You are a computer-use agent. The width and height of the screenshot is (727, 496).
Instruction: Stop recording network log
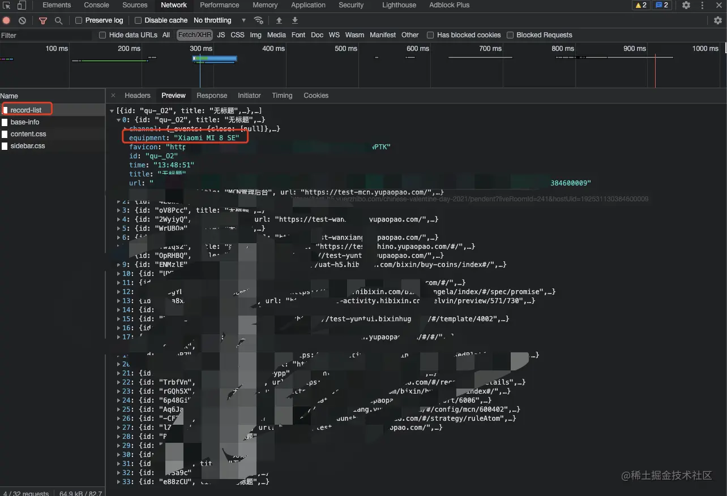pyautogui.click(x=7, y=20)
